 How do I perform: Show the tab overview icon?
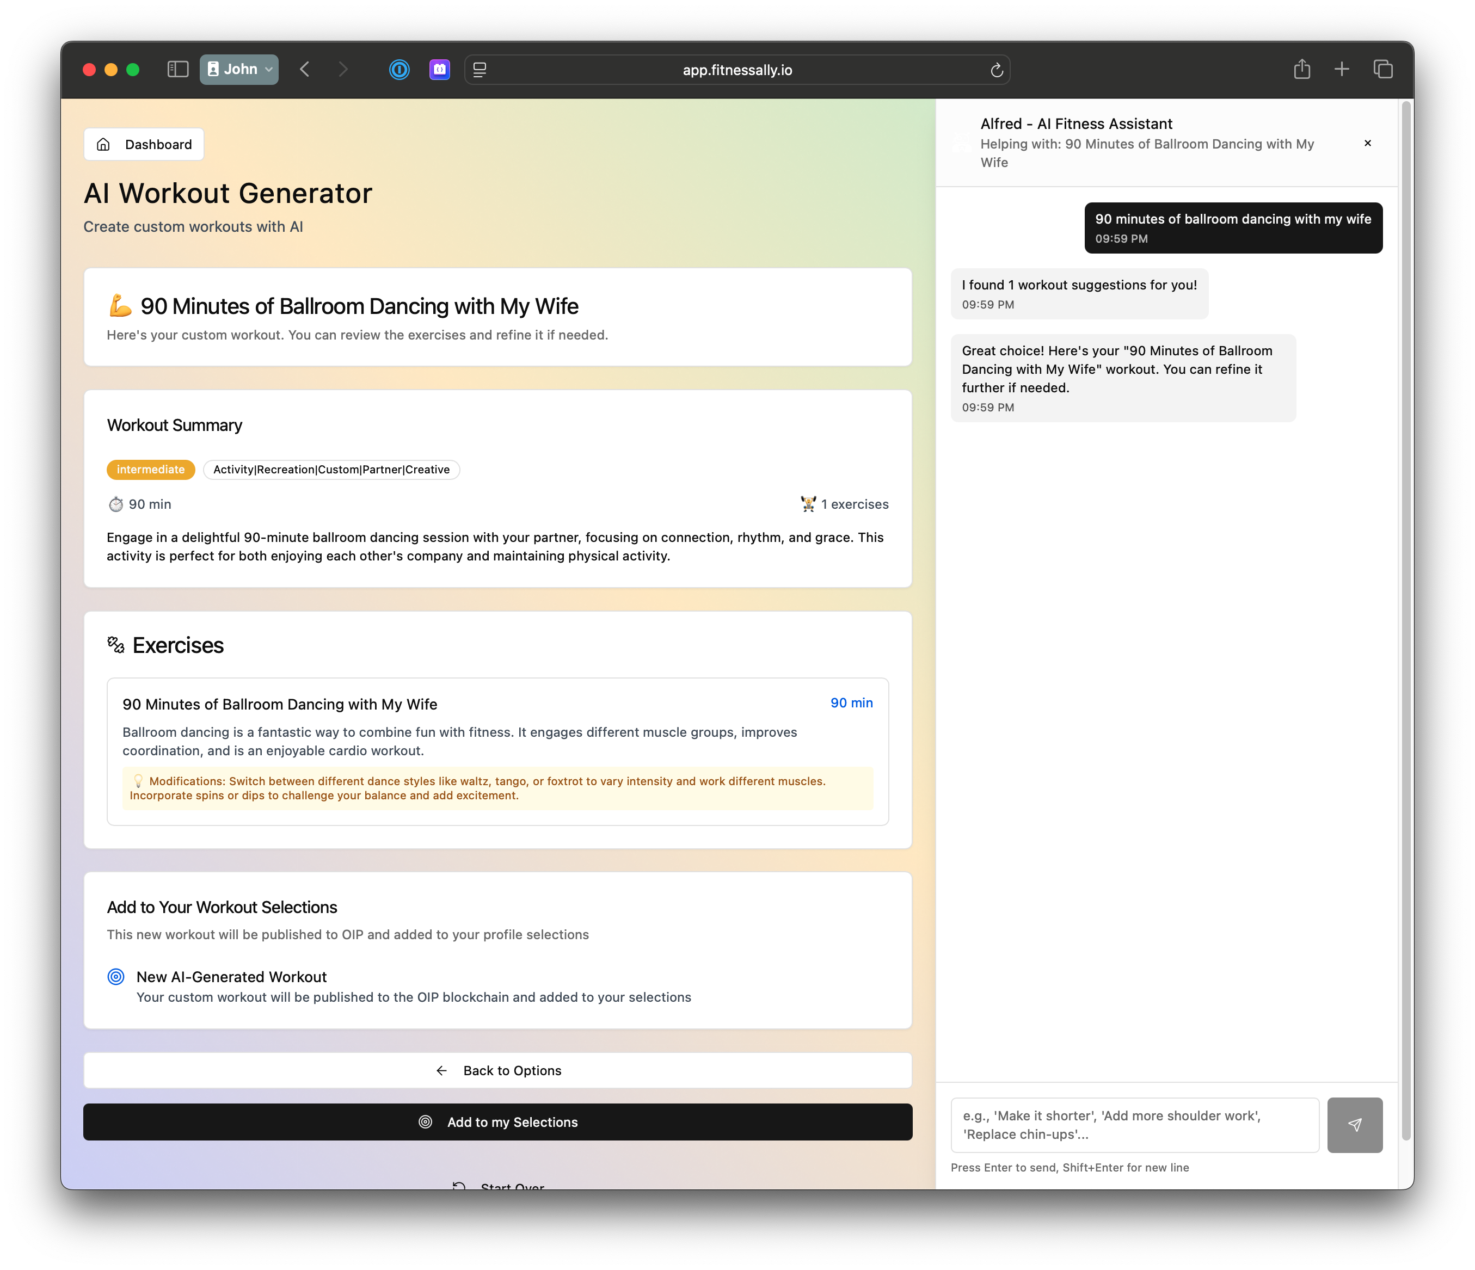click(1382, 69)
